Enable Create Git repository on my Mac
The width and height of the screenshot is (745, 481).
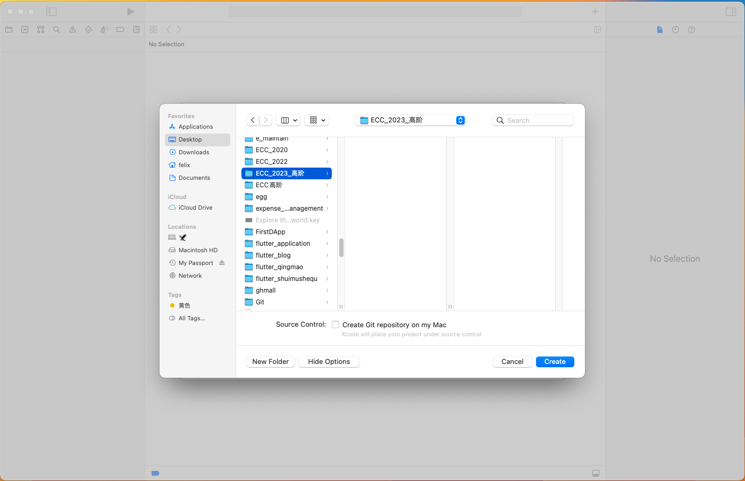336,325
